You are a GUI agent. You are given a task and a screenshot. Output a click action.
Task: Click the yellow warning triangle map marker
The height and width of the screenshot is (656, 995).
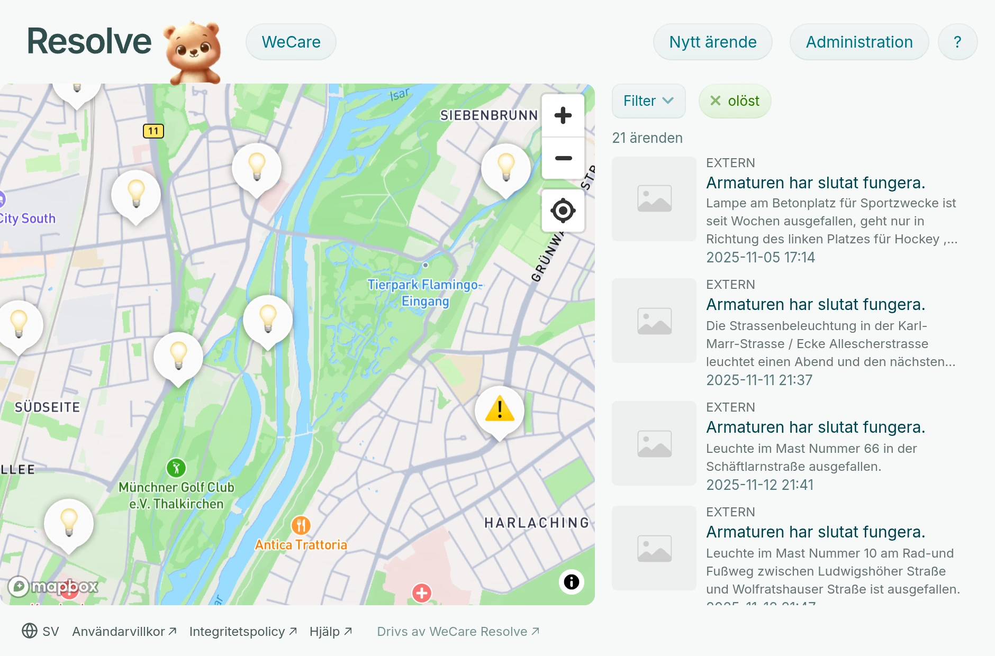499,412
